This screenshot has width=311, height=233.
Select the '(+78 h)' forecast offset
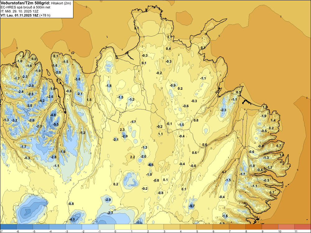click(x=45, y=15)
